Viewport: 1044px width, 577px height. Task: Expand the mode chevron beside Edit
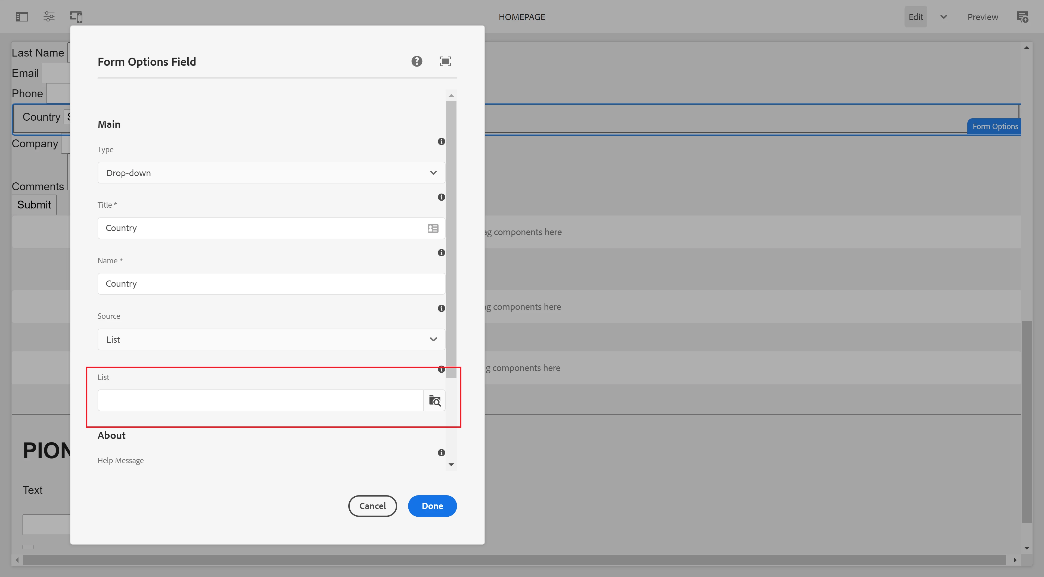pos(943,17)
